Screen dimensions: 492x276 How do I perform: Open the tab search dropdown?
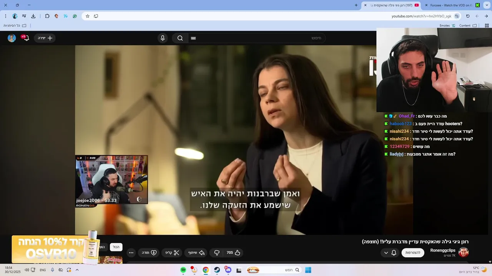coord(487,5)
